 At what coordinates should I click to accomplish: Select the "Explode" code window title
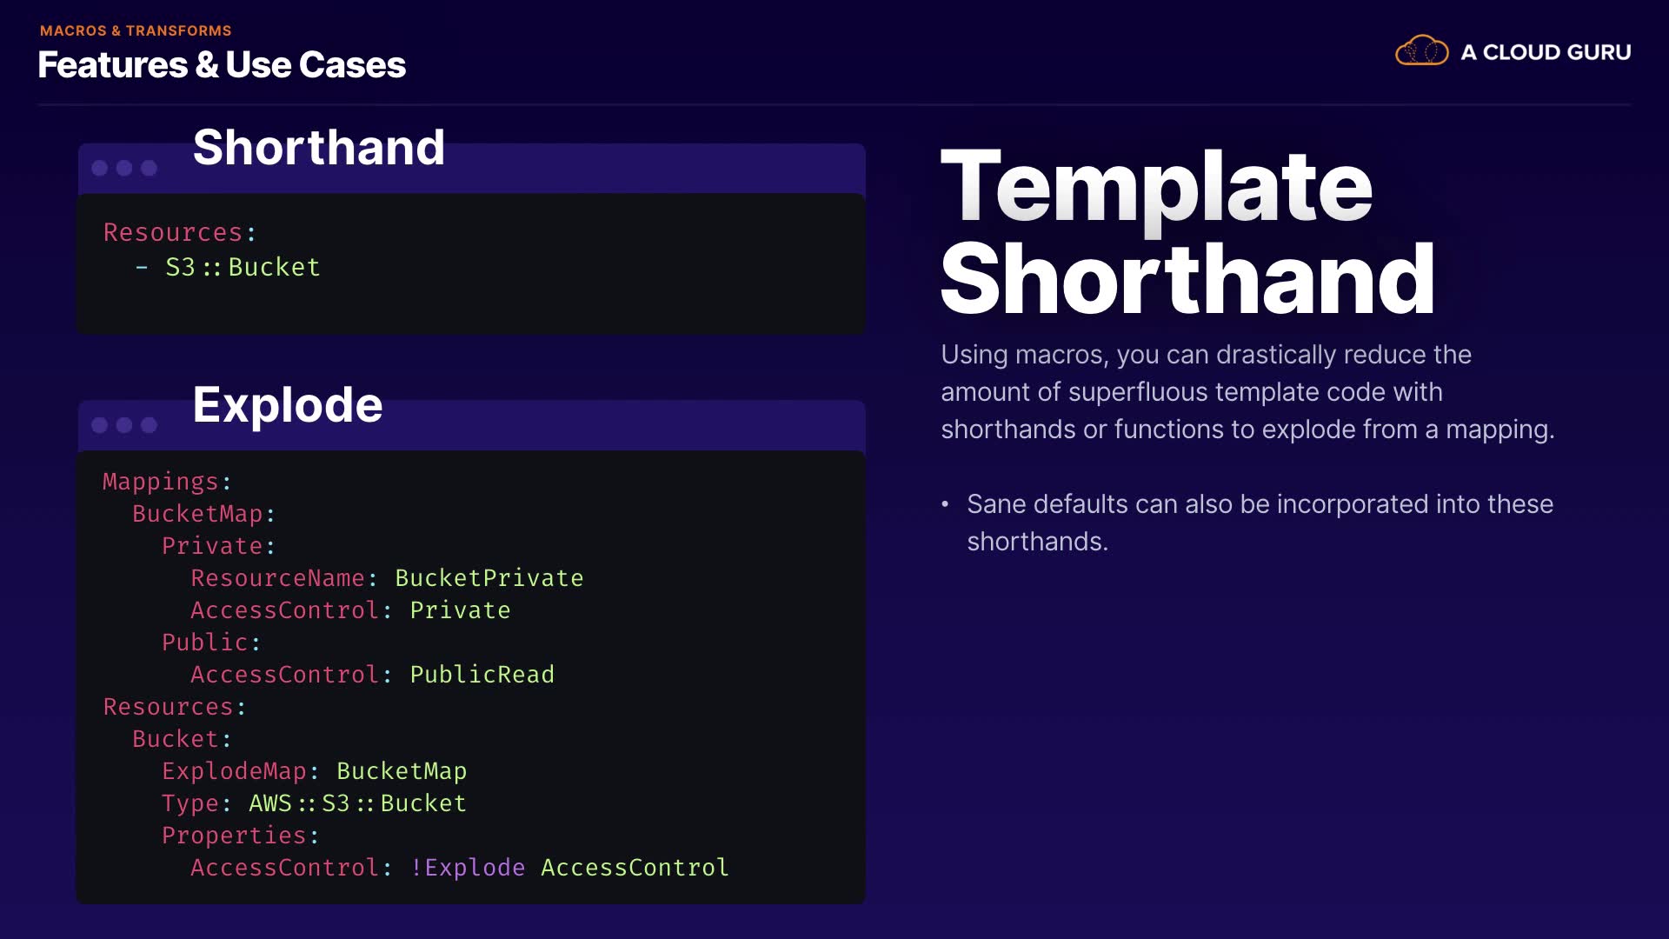[x=288, y=404]
